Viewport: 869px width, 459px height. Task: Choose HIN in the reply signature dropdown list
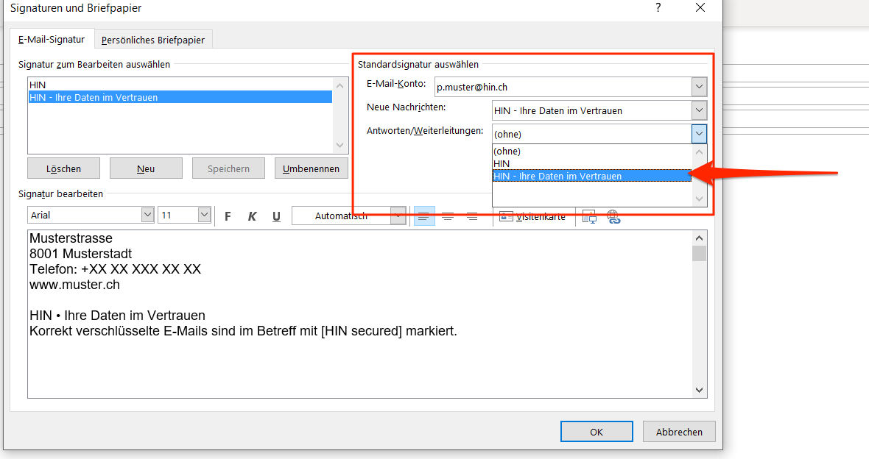pos(592,163)
